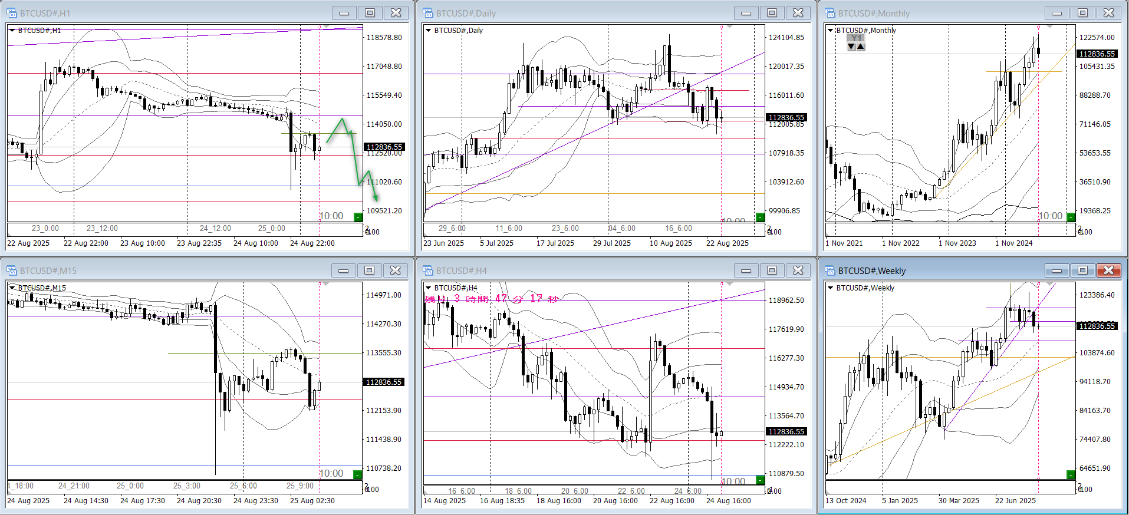Click the 112836.55 price label in Weekly chart
The height and width of the screenshot is (515, 1129).
1097,326
